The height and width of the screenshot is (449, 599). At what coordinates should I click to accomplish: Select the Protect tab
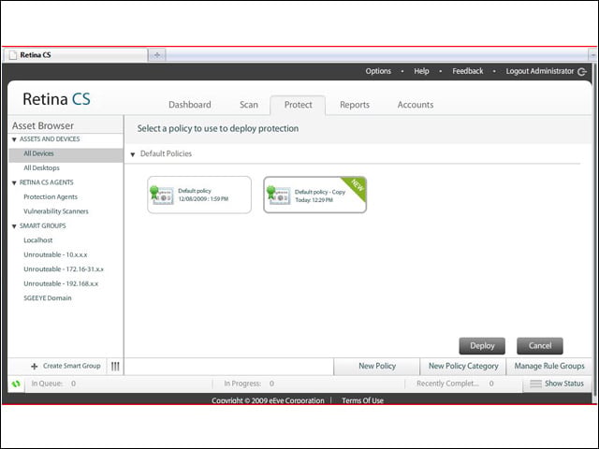pos(298,105)
